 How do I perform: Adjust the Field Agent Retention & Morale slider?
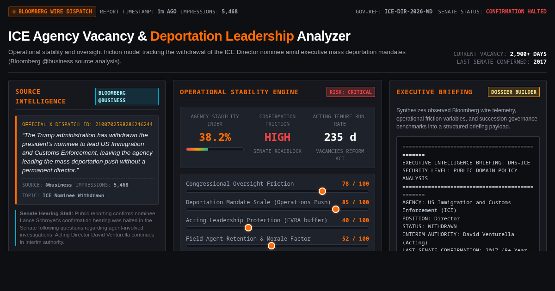[x=277, y=246]
